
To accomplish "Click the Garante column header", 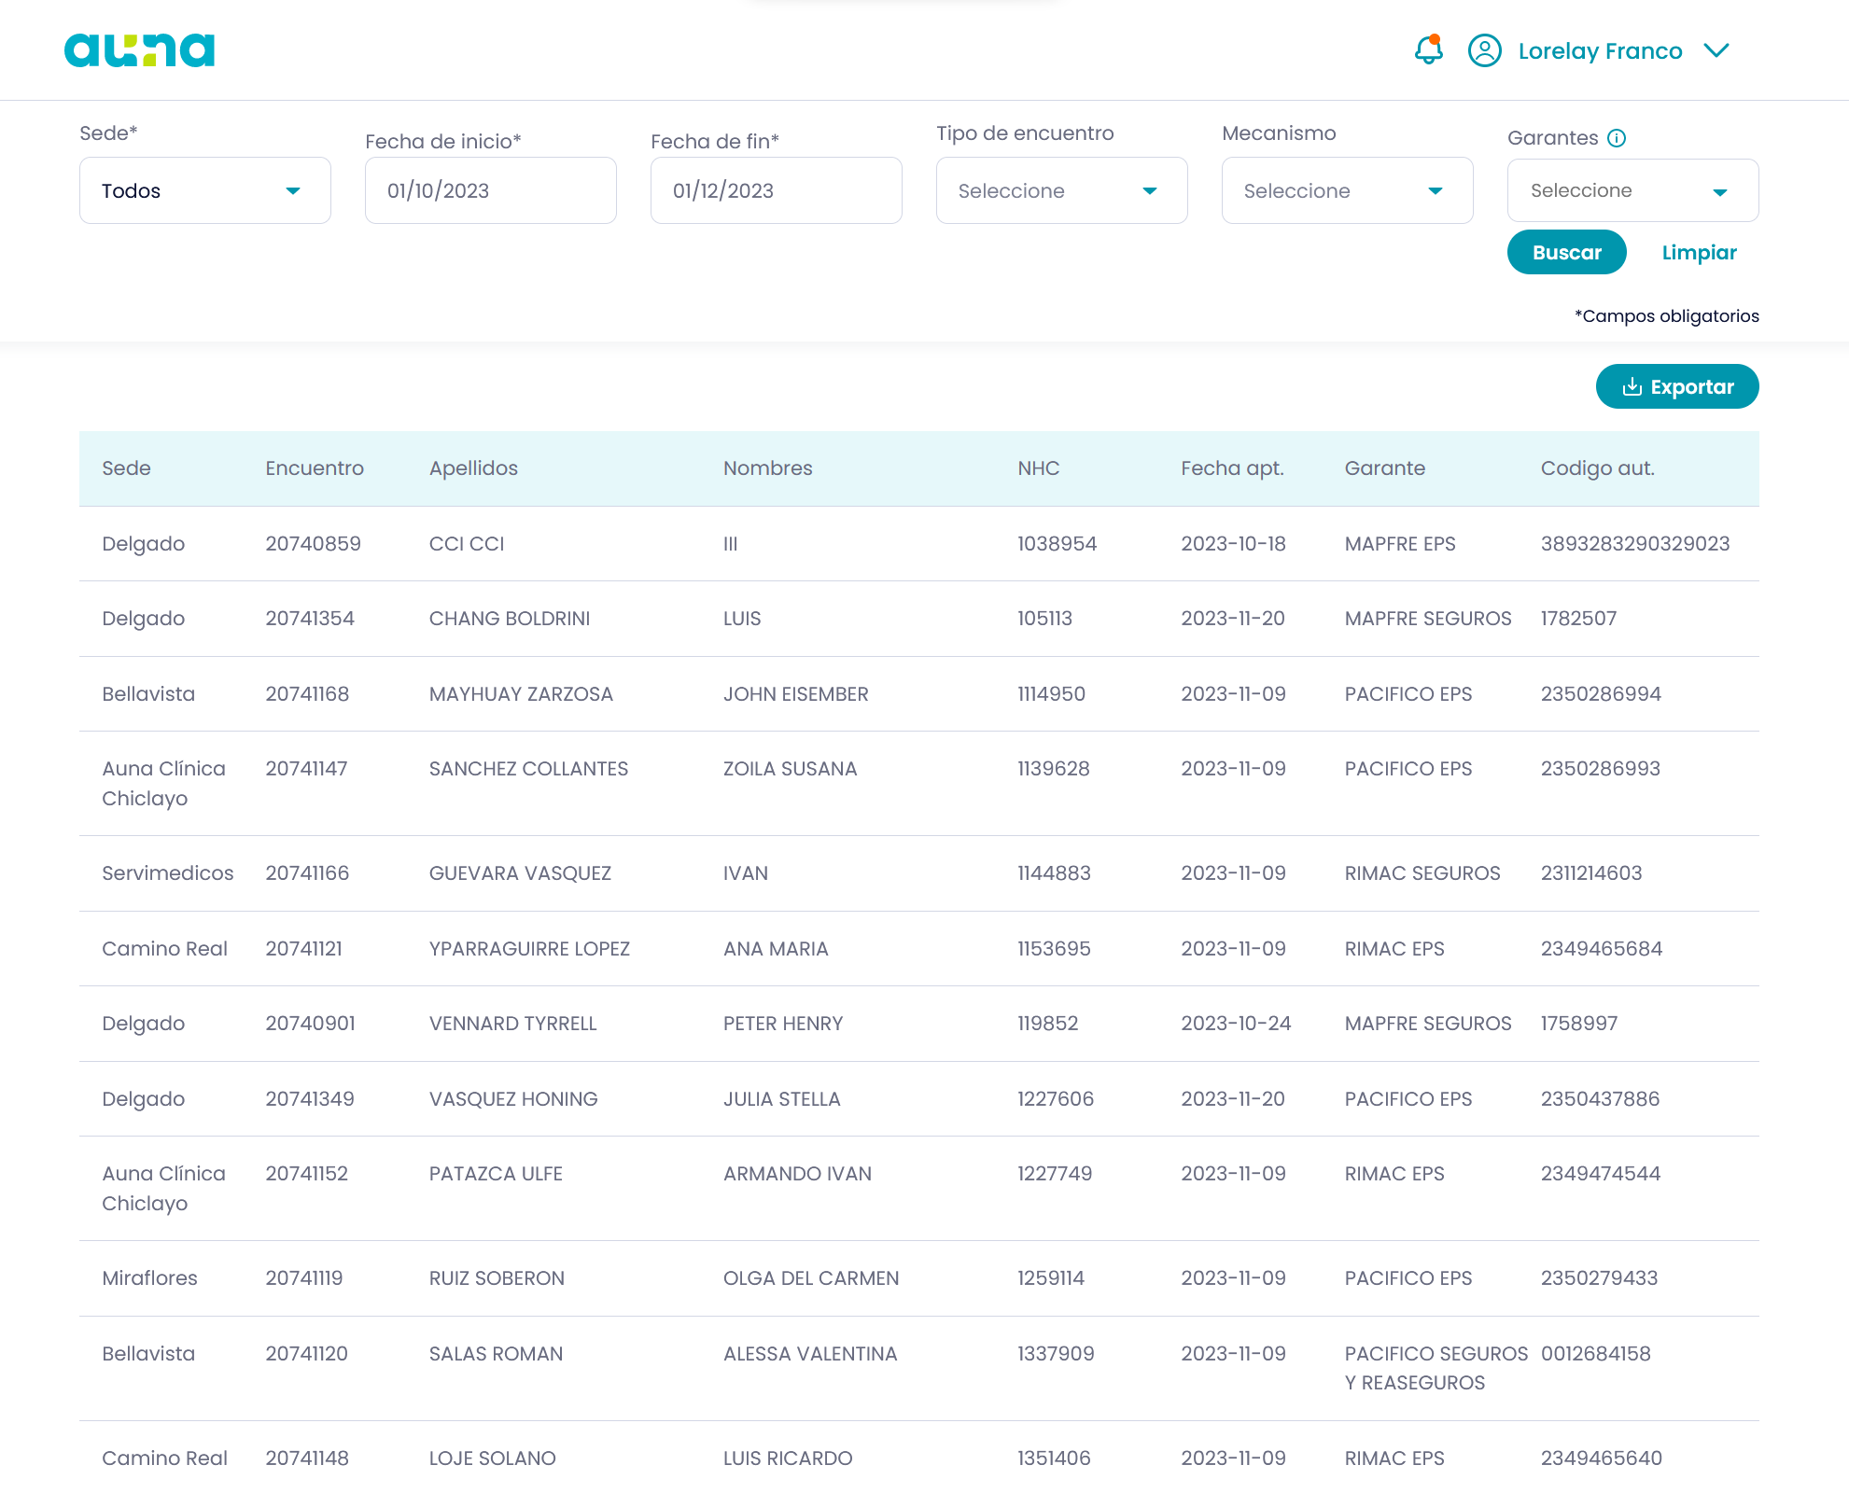I will [x=1384, y=468].
